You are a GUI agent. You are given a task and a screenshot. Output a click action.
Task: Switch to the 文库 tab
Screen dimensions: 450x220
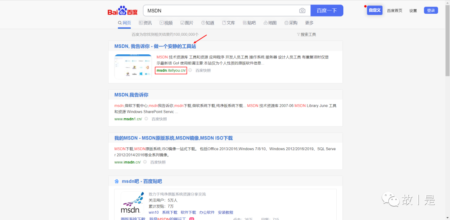click(229, 23)
